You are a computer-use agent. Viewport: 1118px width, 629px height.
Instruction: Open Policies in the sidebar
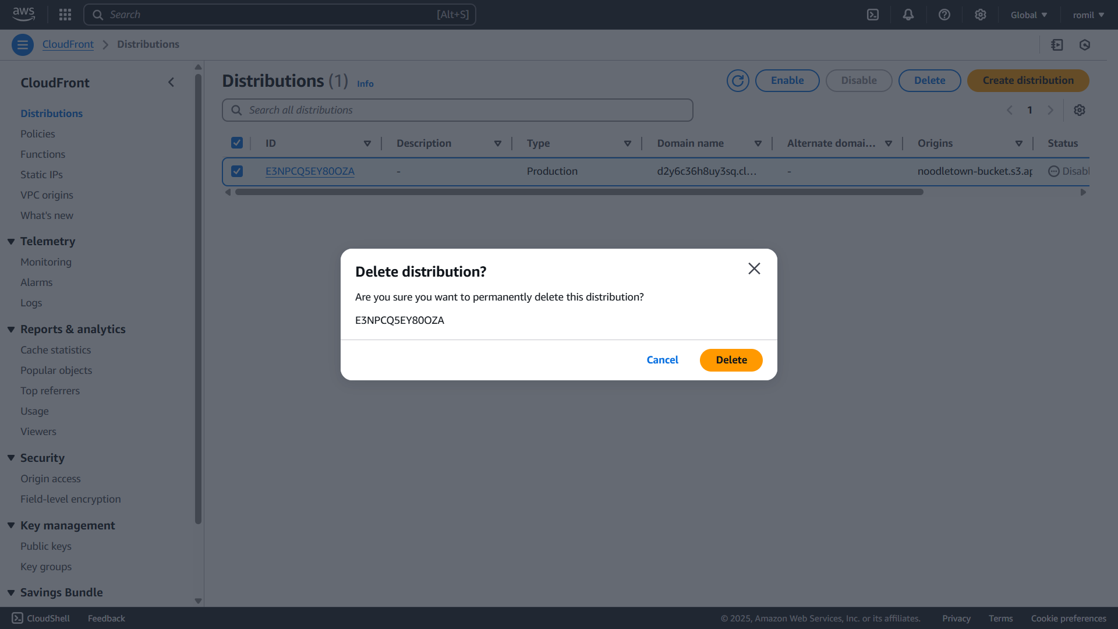[38, 134]
